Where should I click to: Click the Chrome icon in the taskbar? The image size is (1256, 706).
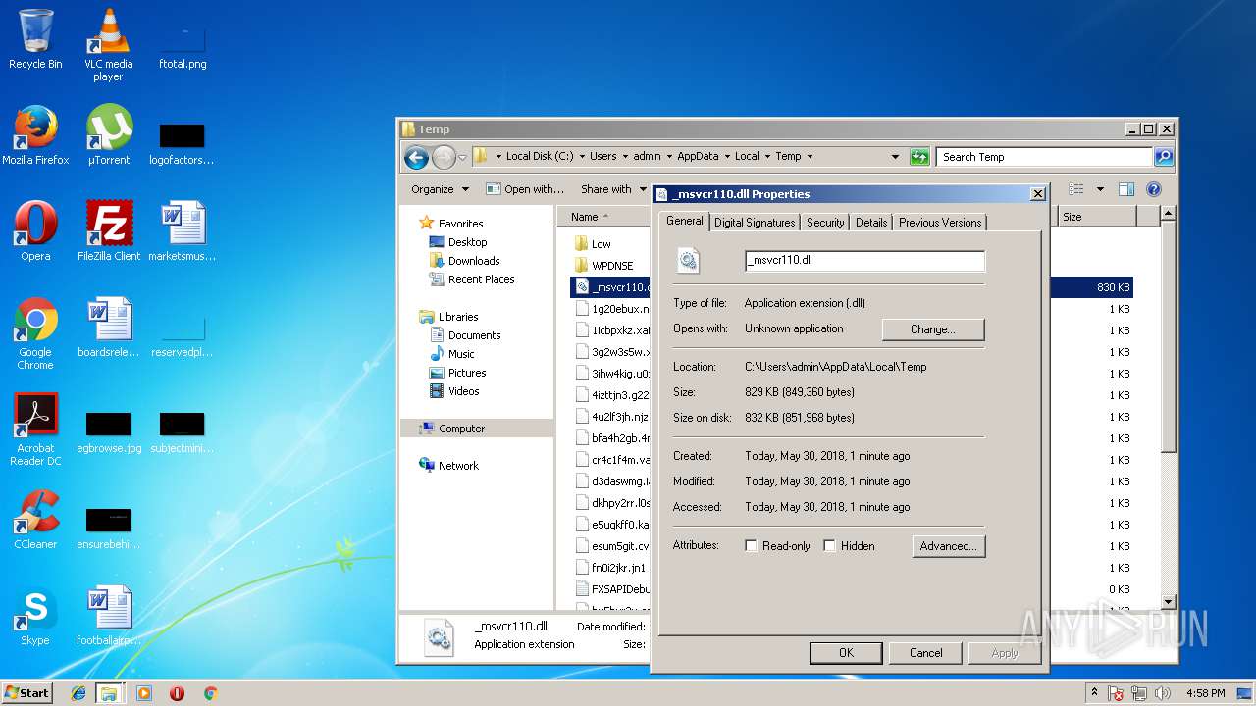tap(210, 693)
